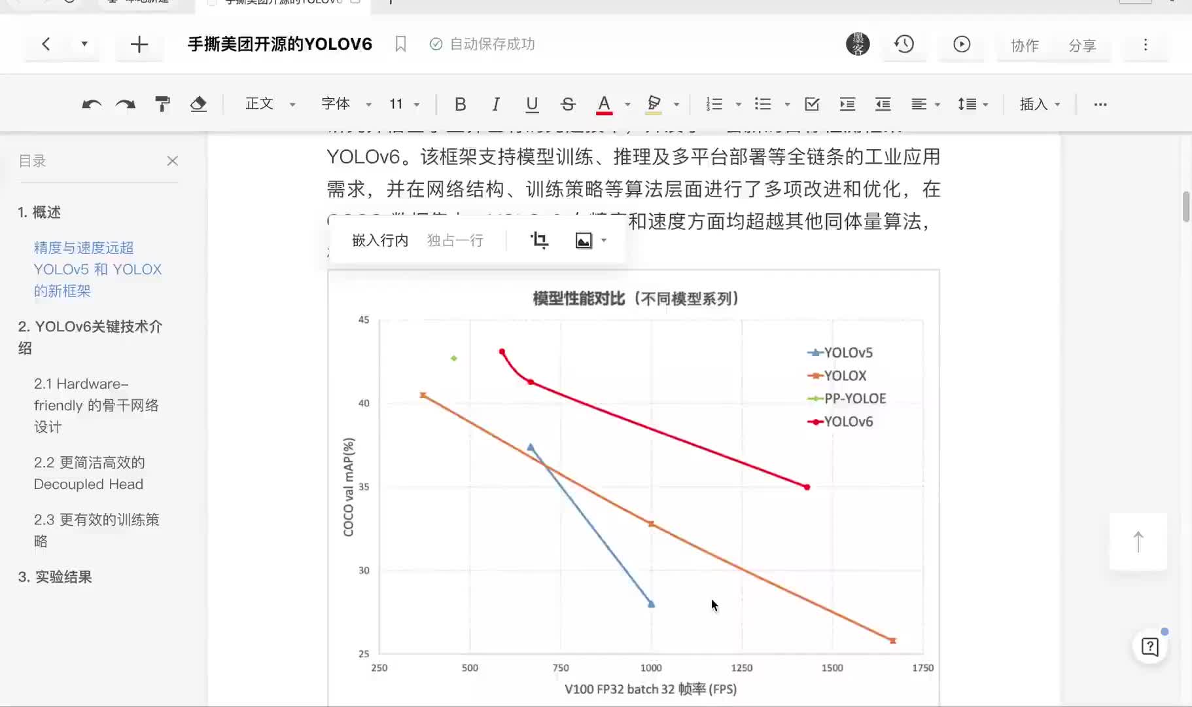This screenshot has width=1192, height=707.
Task: Apply the yellow highlight color
Action: (x=654, y=104)
